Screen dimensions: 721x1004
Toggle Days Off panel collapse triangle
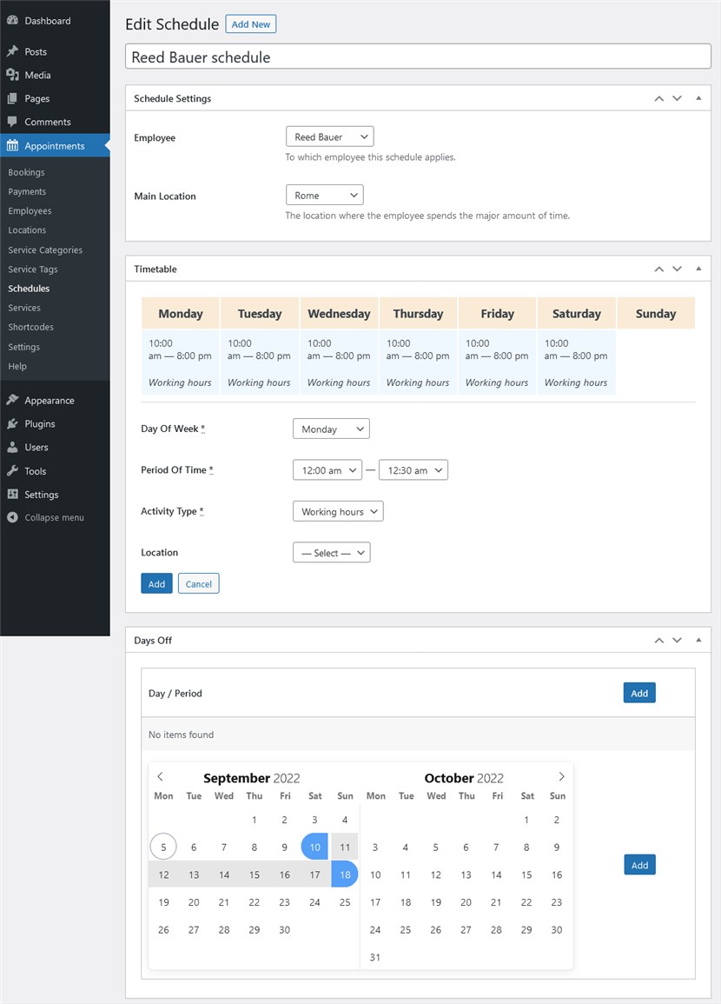[x=698, y=641]
